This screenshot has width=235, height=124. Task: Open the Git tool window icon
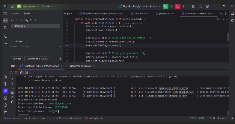[x=5, y=112]
